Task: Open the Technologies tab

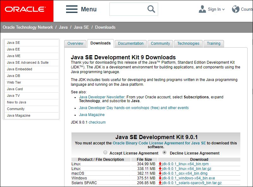Action: coord(188,44)
